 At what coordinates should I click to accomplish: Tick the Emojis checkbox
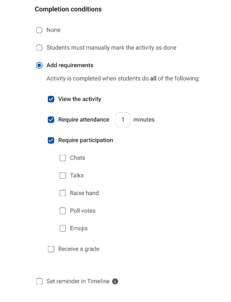point(62,228)
